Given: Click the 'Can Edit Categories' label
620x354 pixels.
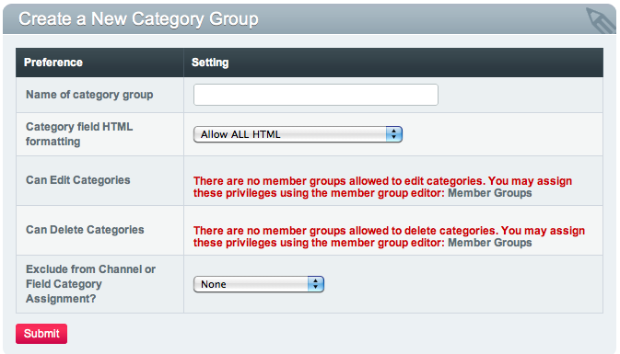Looking at the screenshot, I should [x=78, y=180].
